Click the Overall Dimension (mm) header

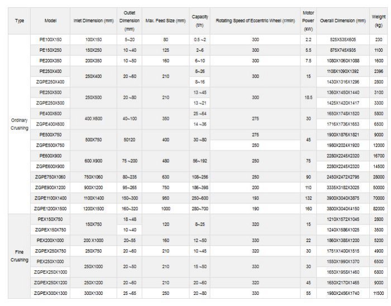click(343, 21)
